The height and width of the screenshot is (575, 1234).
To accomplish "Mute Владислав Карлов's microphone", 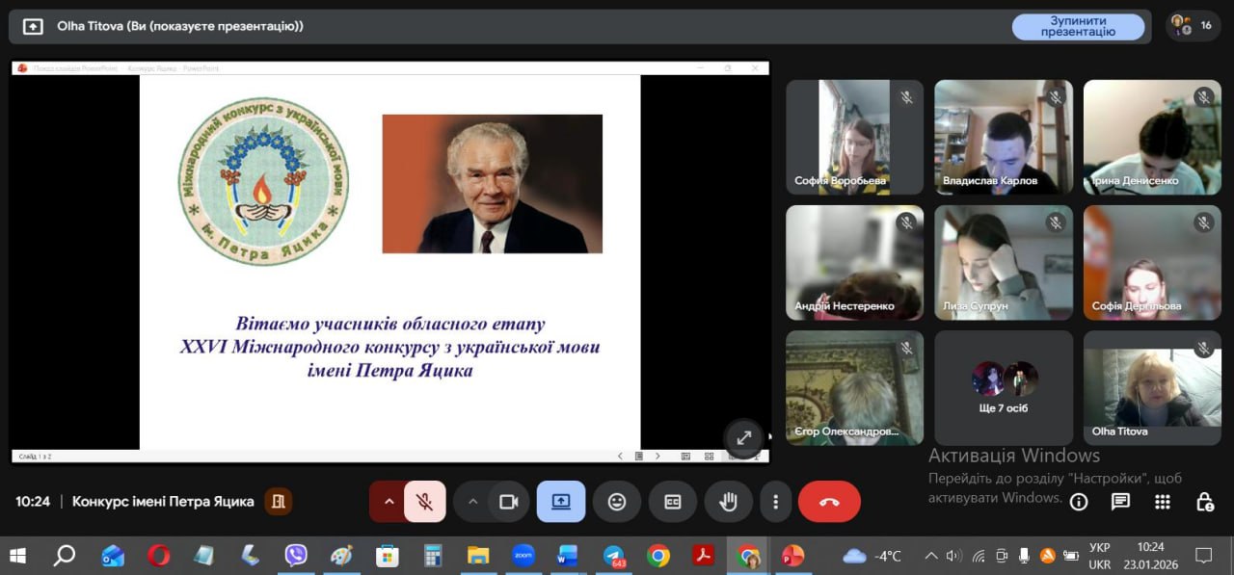I will (1057, 95).
